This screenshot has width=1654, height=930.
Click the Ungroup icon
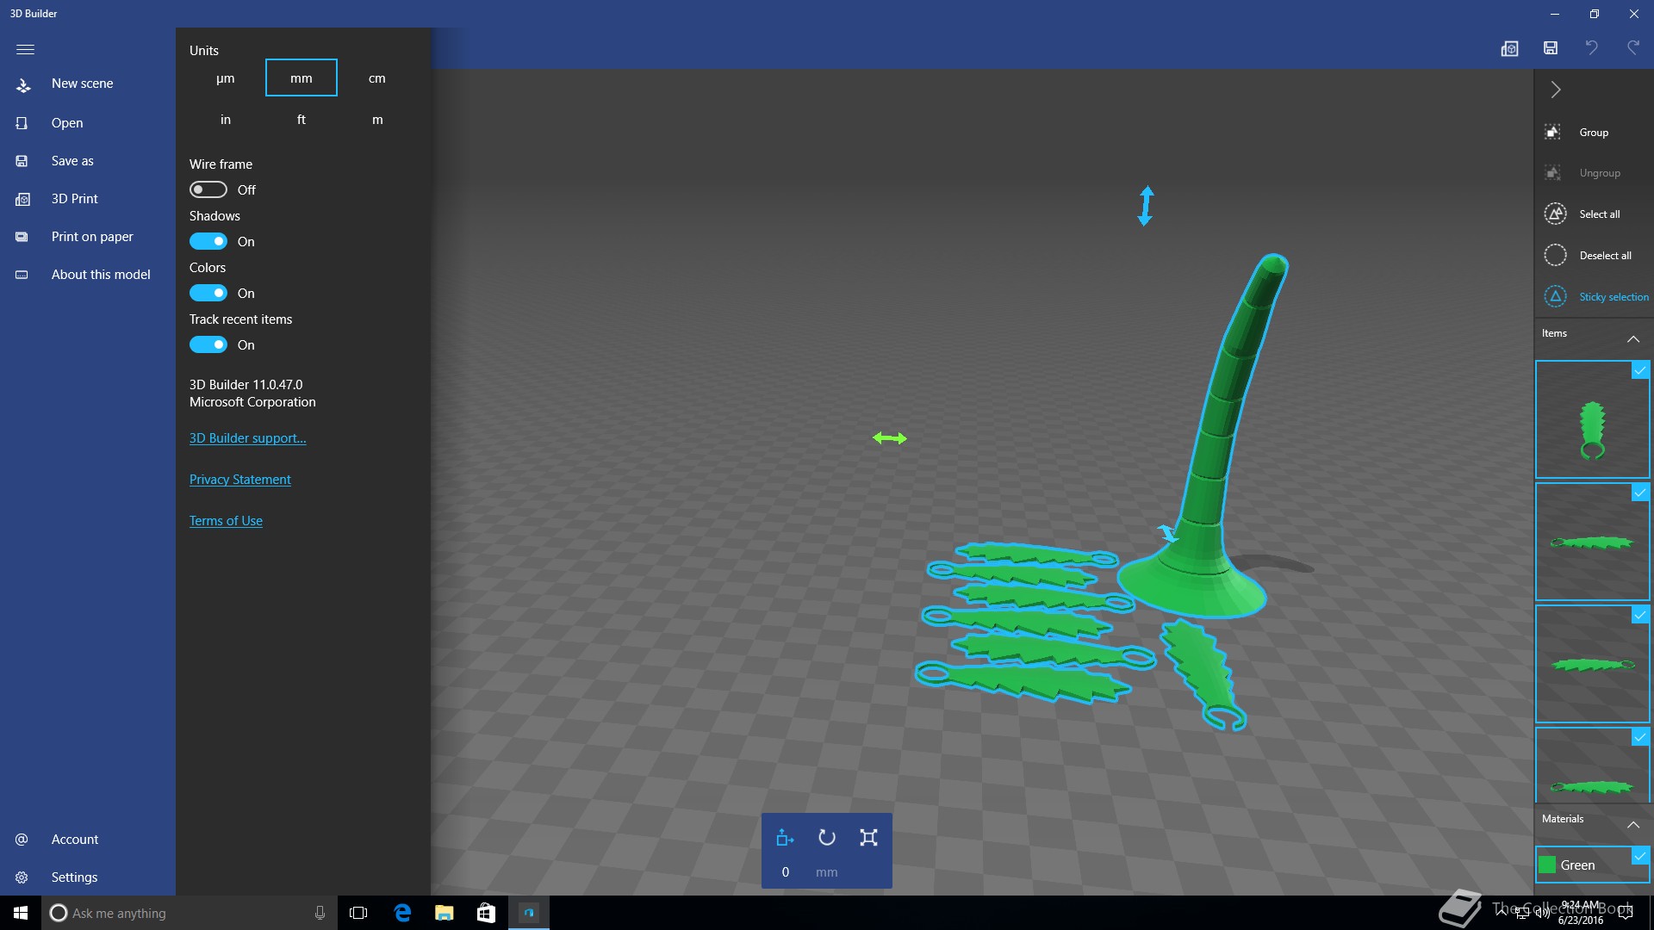tap(1553, 172)
